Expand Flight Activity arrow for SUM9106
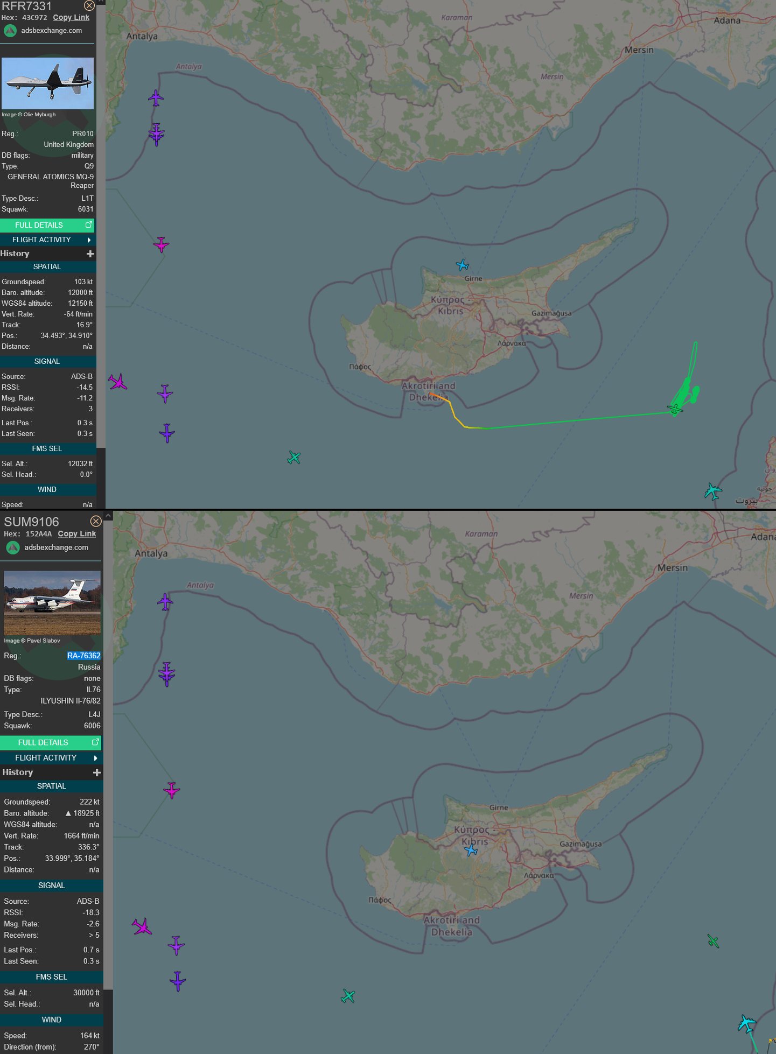The image size is (776, 1054). click(95, 758)
